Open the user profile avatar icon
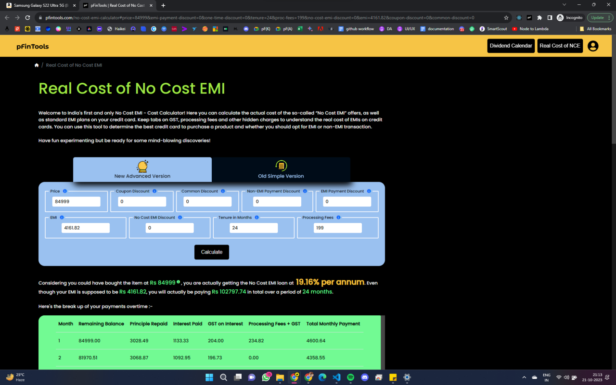616x385 pixels. (x=593, y=46)
